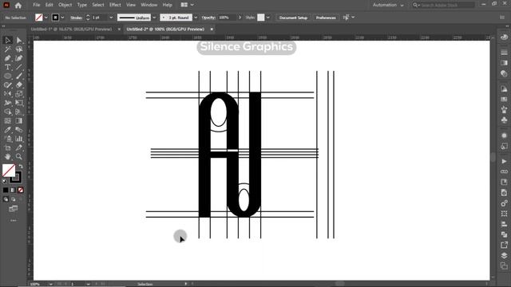Viewport: 511px width, 287px height.
Task: Select the Reflect tool
Action: click(8, 94)
